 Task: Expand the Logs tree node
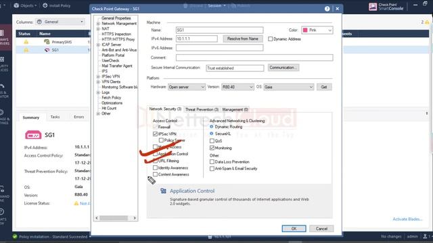coord(98,92)
